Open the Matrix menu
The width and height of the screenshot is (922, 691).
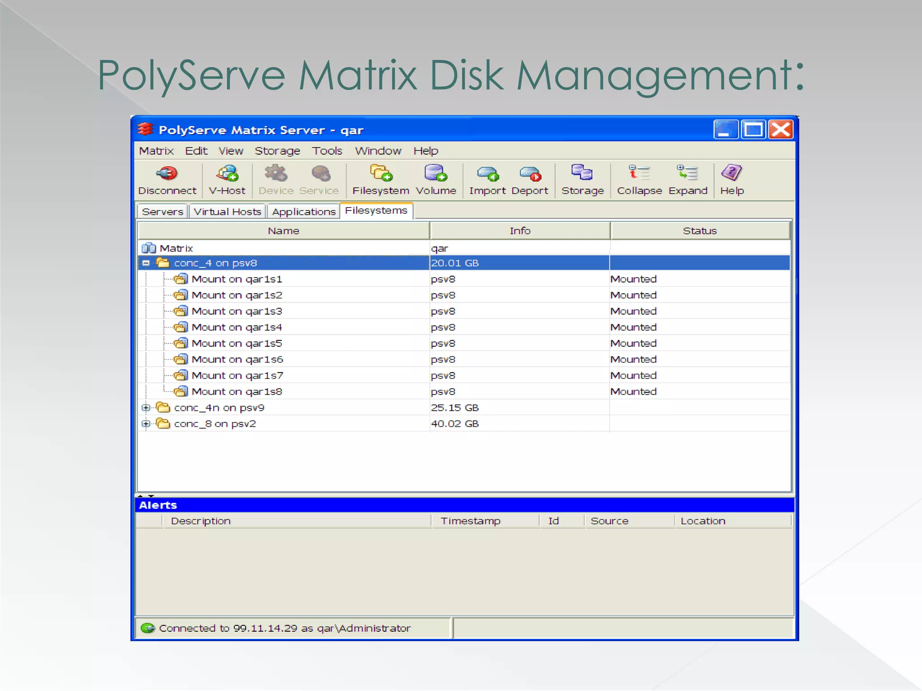click(x=156, y=151)
